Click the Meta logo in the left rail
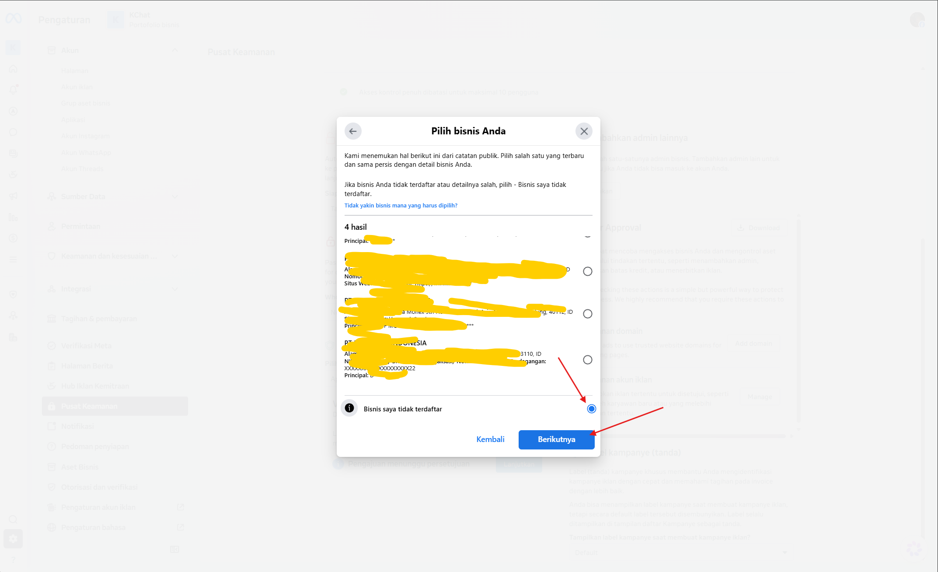 (13, 18)
